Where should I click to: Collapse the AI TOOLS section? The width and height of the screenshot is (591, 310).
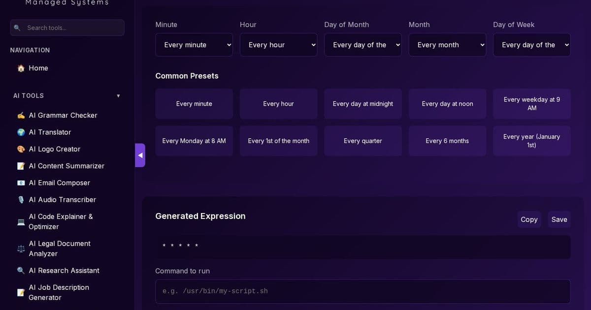click(118, 95)
